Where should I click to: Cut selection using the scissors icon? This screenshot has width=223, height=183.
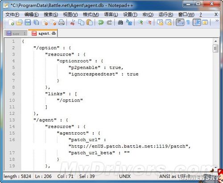click(73, 23)
